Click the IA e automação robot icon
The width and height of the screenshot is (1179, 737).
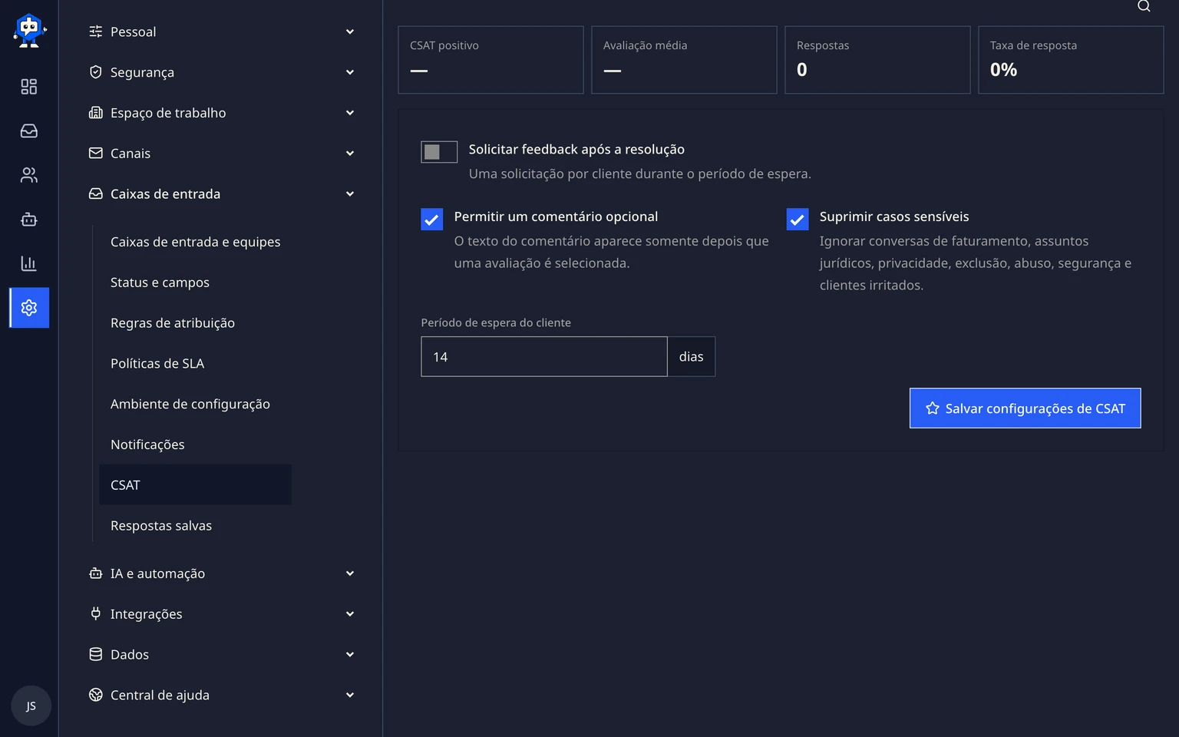tap(96, 573)
